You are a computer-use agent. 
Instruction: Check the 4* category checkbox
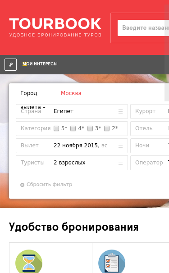[x=73, y=128]
